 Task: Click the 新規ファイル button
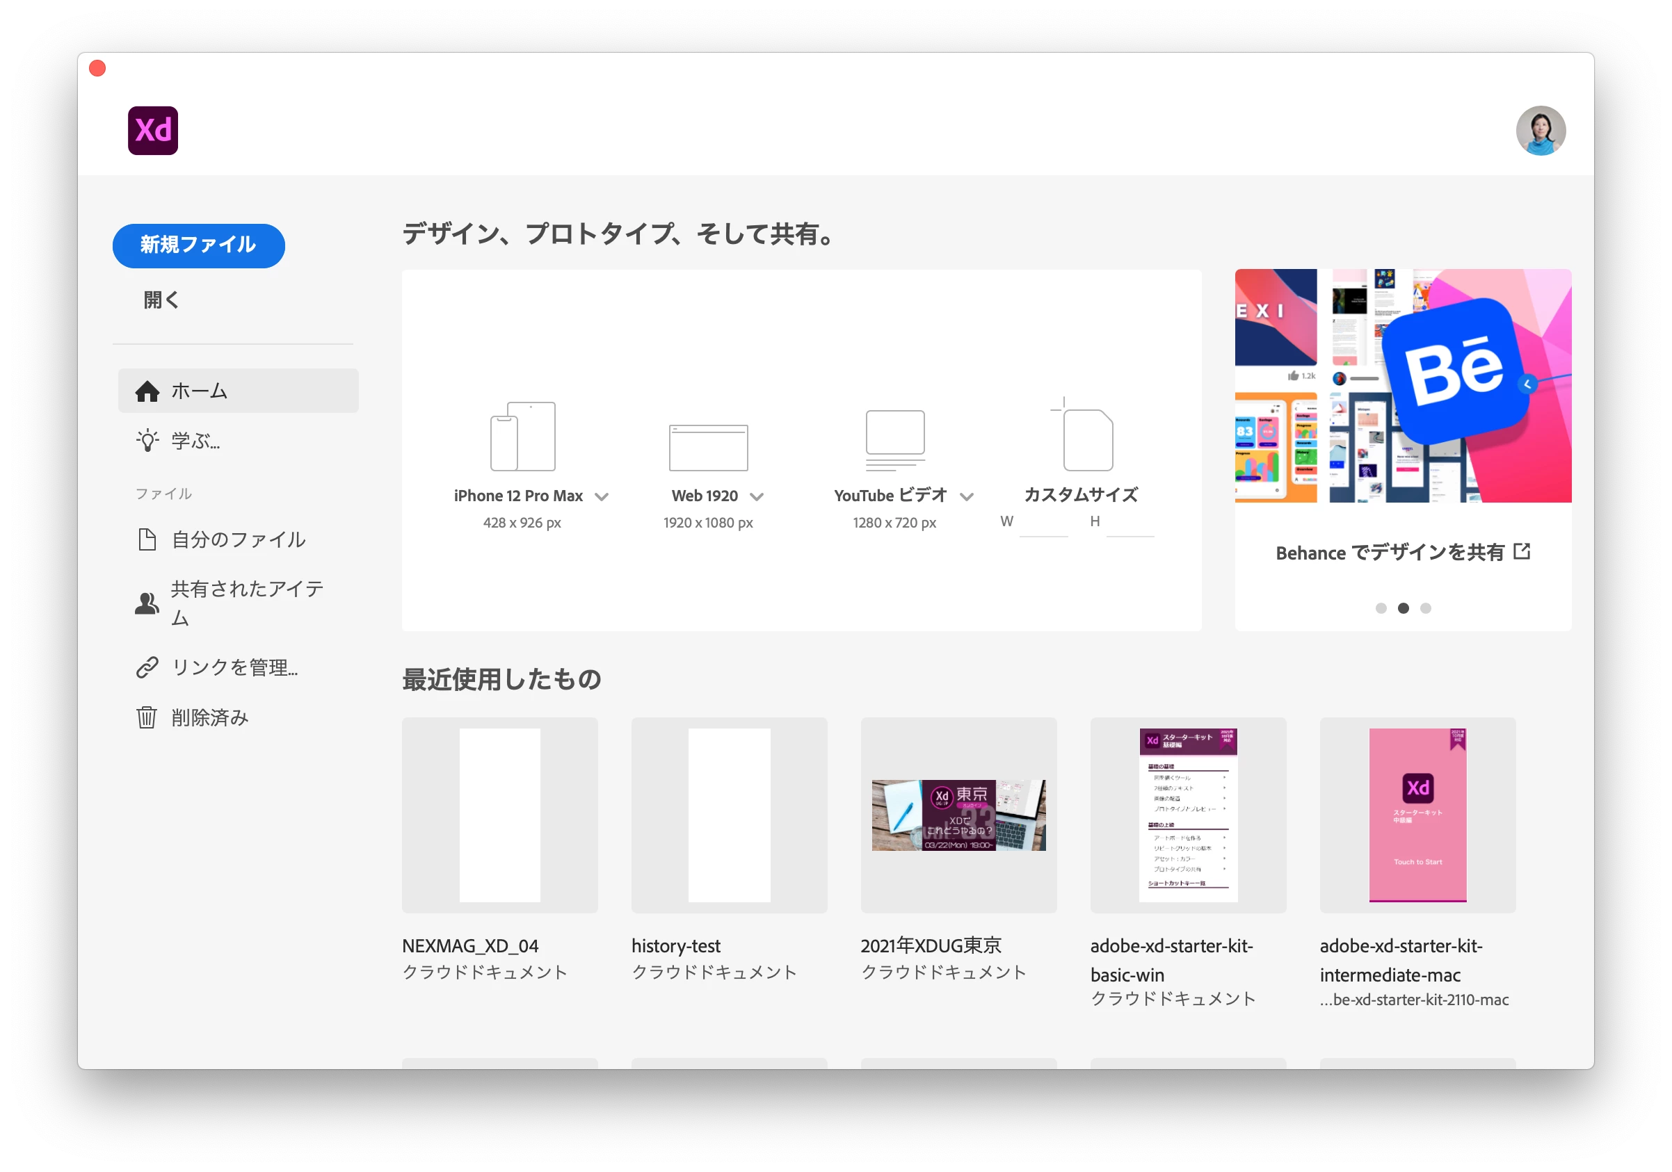pos(198,245)
